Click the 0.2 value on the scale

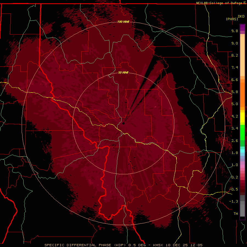tap(235, 177)
